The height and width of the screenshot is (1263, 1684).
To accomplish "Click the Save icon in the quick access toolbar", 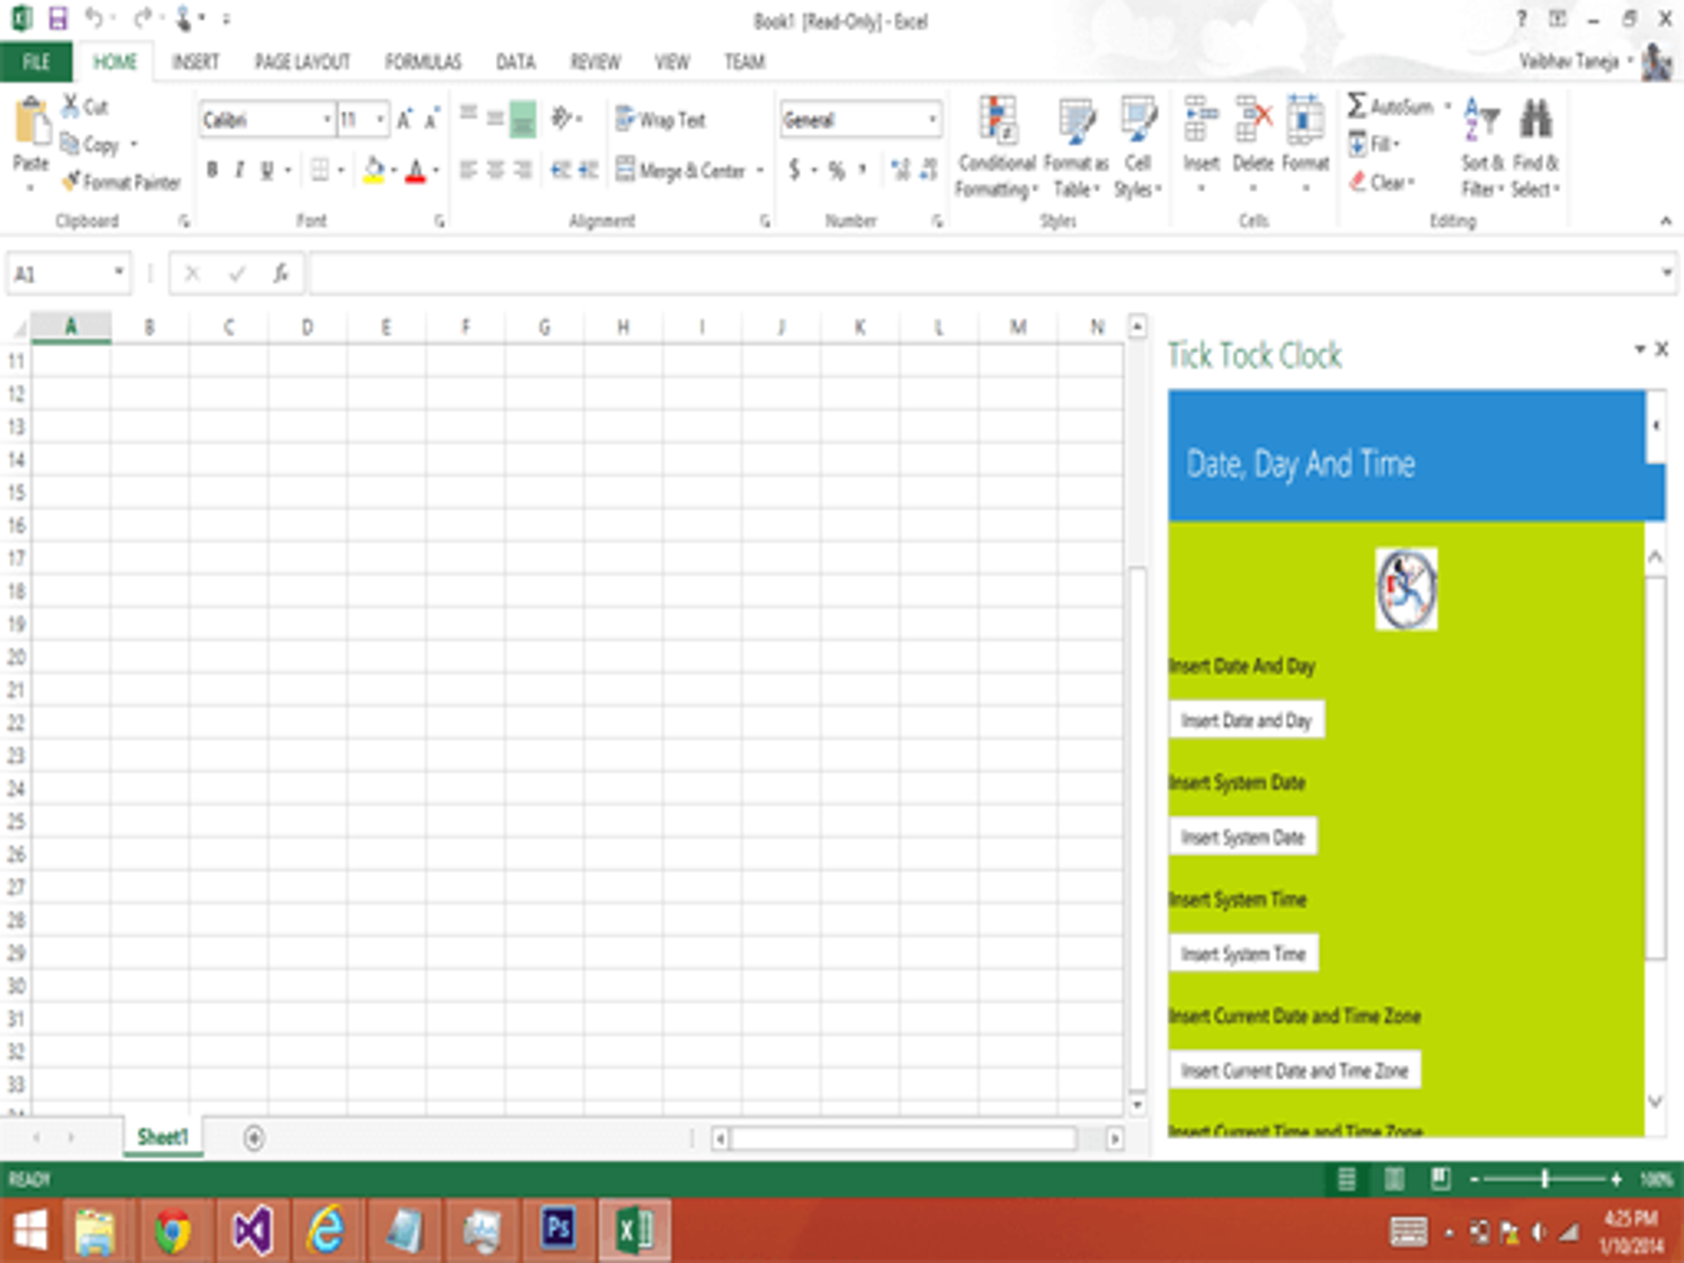I will pos(58,18).
